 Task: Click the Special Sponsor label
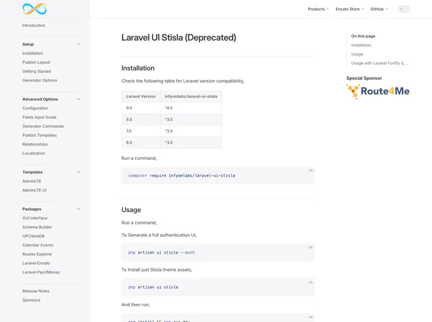[x=364, y=78]
